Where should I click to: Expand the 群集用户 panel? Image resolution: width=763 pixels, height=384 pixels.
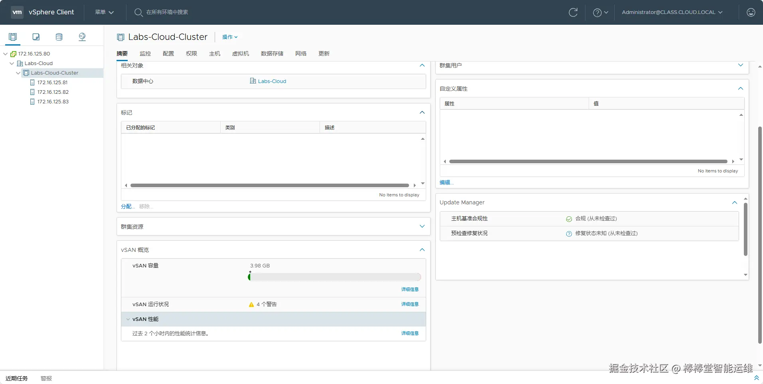741,65
